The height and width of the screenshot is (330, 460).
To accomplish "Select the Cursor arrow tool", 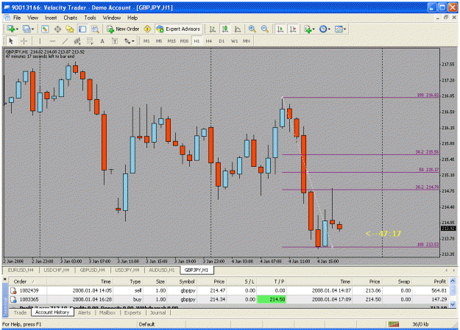I will 11,41.
